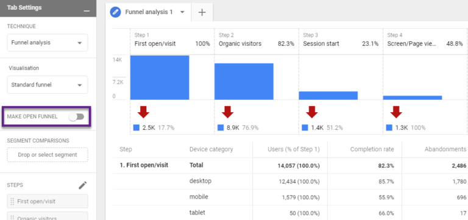
Task: Click the Device category column header
Action: (x=211, y=149)
